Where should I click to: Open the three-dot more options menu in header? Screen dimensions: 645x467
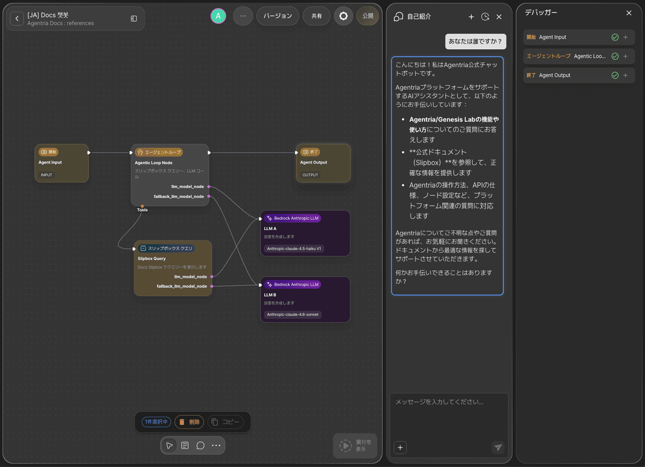(x=243, y=16)
